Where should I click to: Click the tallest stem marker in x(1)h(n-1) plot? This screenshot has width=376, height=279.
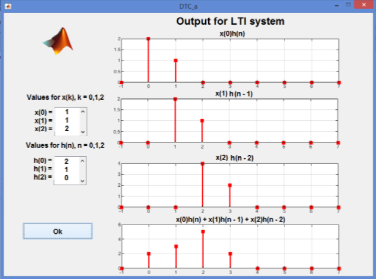click(175, 99)
